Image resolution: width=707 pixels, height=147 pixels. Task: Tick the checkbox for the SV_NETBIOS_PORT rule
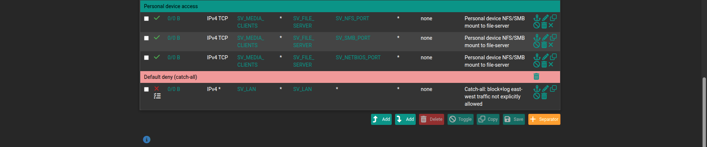point(146,57)
